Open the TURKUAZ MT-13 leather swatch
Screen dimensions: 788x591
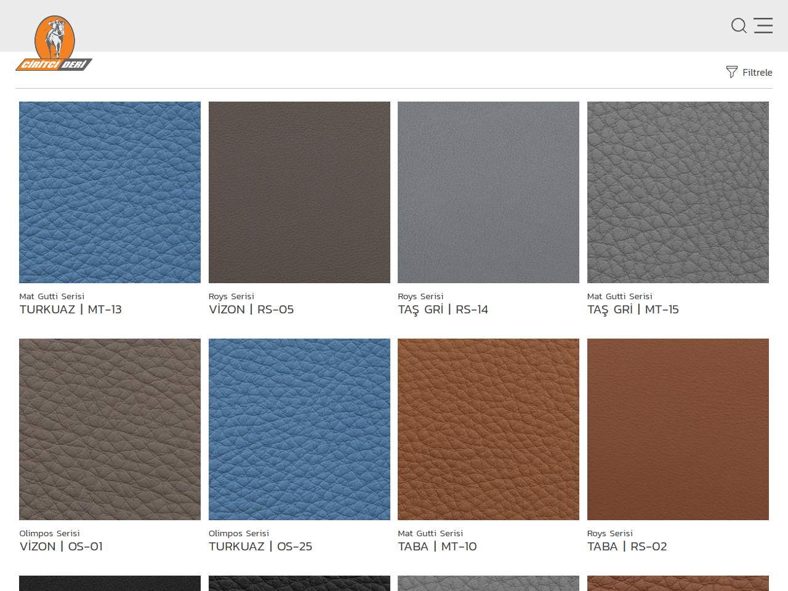click(110, 192)
